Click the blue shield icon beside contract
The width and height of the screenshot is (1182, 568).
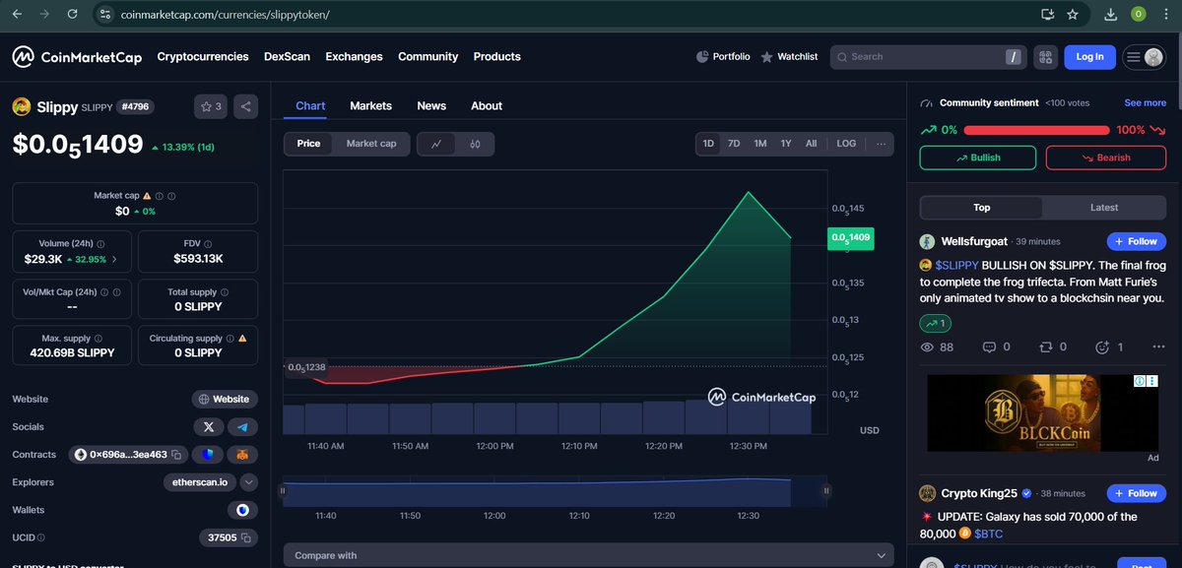point(208,455)
